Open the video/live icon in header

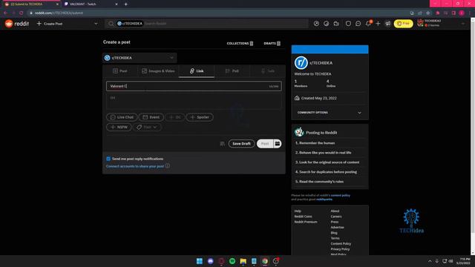coord(336,24)
